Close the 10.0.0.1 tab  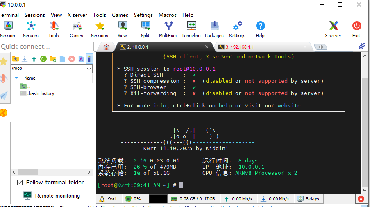[x=207, y=47]
